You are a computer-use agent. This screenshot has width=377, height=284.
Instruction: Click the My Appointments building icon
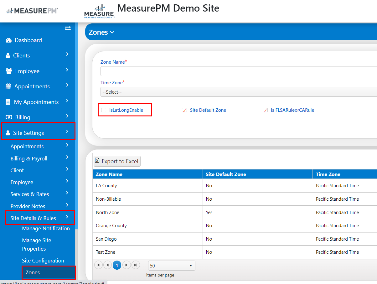[x=8, y=102]
